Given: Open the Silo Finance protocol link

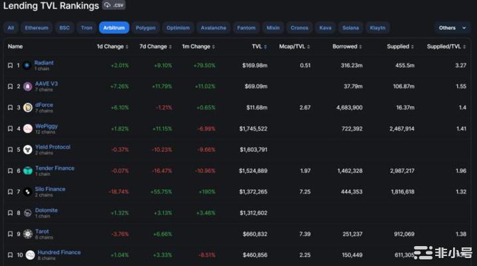Looking at the screenshot, I should pyautogui.click(x=50, y=189).
